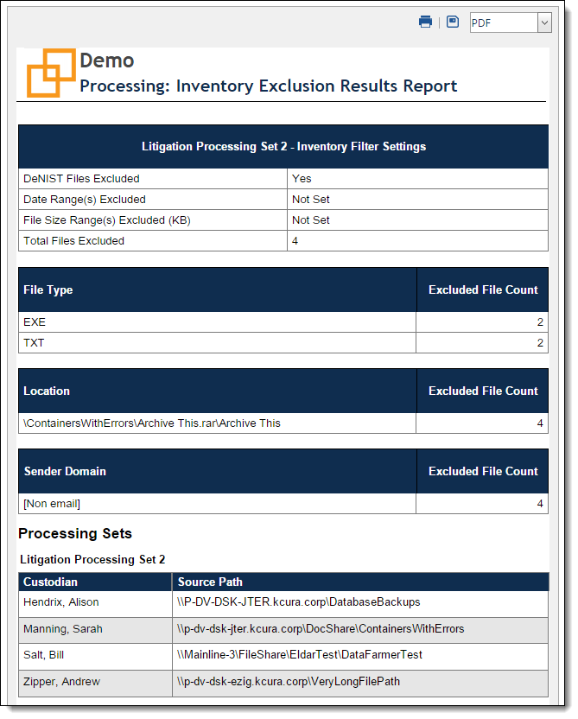Click the orange Demo logo
This screenshot has width=578, height=719.
[x=49, y=71]
